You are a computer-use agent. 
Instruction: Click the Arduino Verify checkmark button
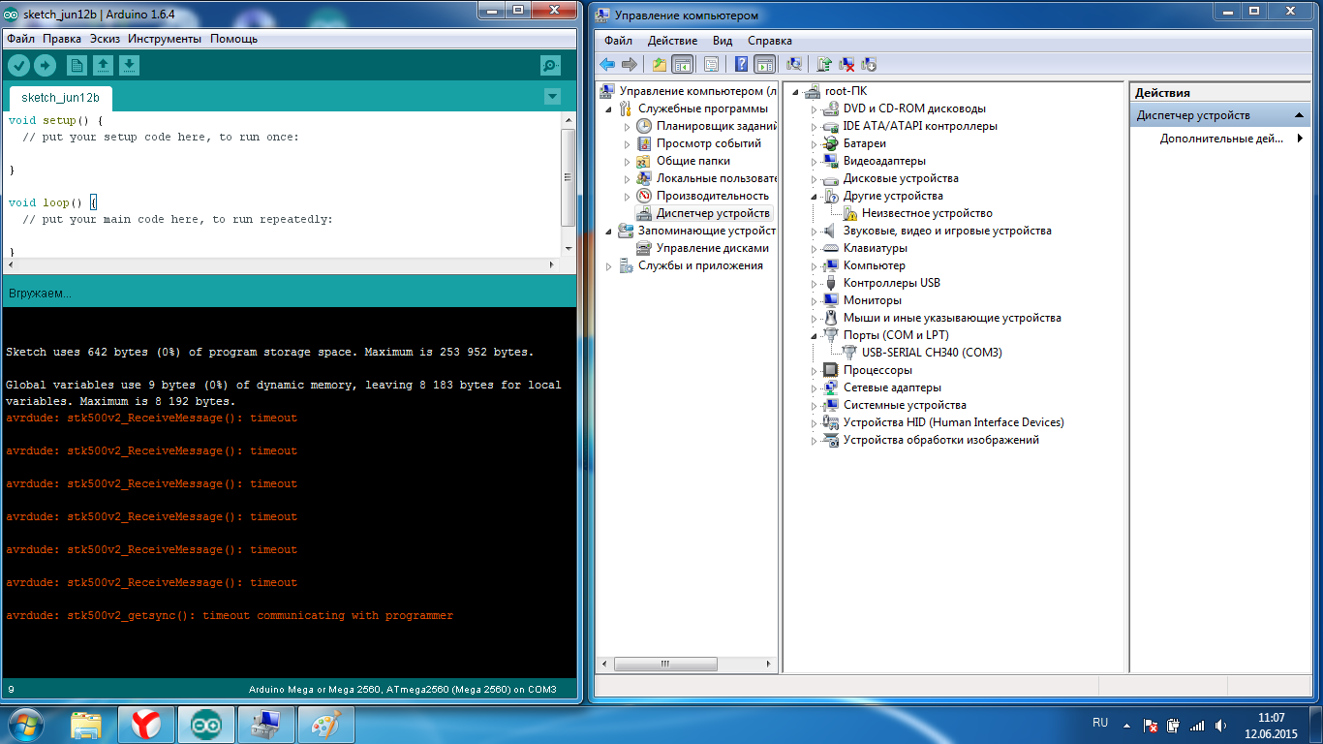19,65
